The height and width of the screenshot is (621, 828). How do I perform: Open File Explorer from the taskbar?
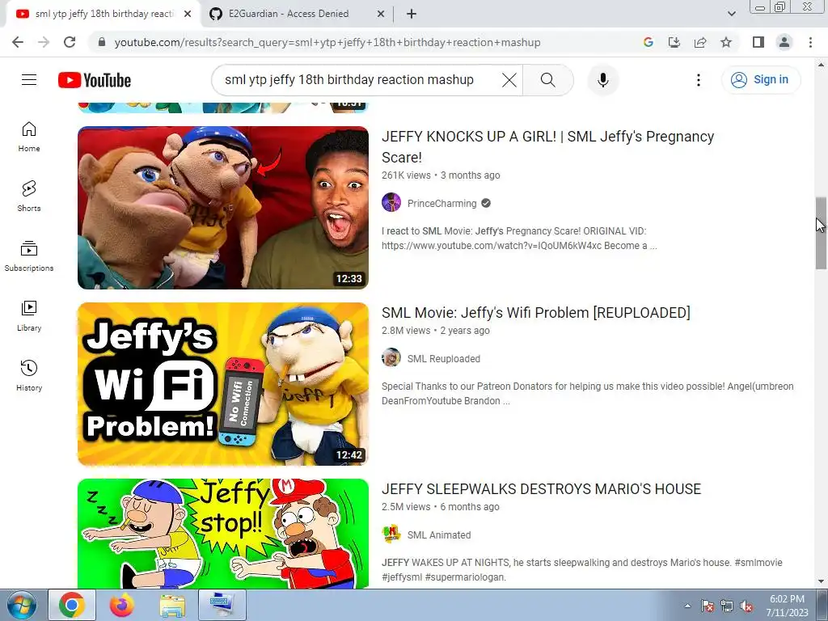[172, 605]
